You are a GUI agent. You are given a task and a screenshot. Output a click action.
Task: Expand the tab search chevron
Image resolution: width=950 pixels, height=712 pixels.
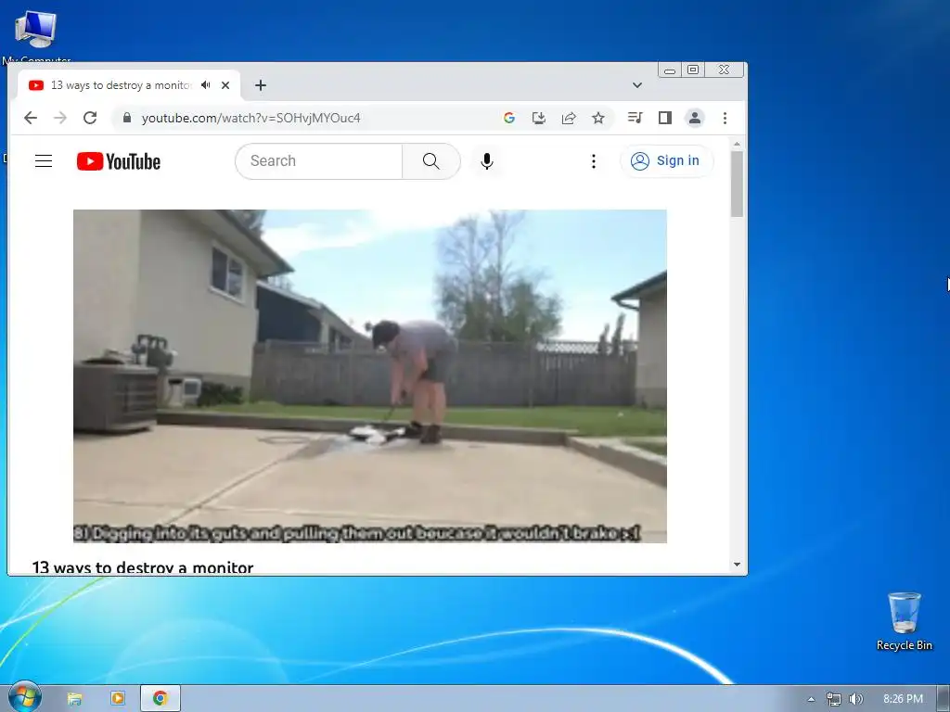(x=636, y=85)
